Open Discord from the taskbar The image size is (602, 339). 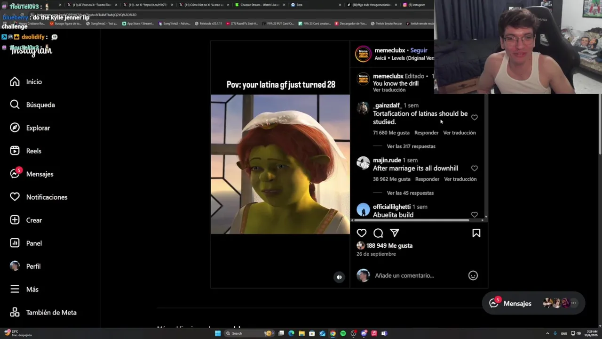364,333
